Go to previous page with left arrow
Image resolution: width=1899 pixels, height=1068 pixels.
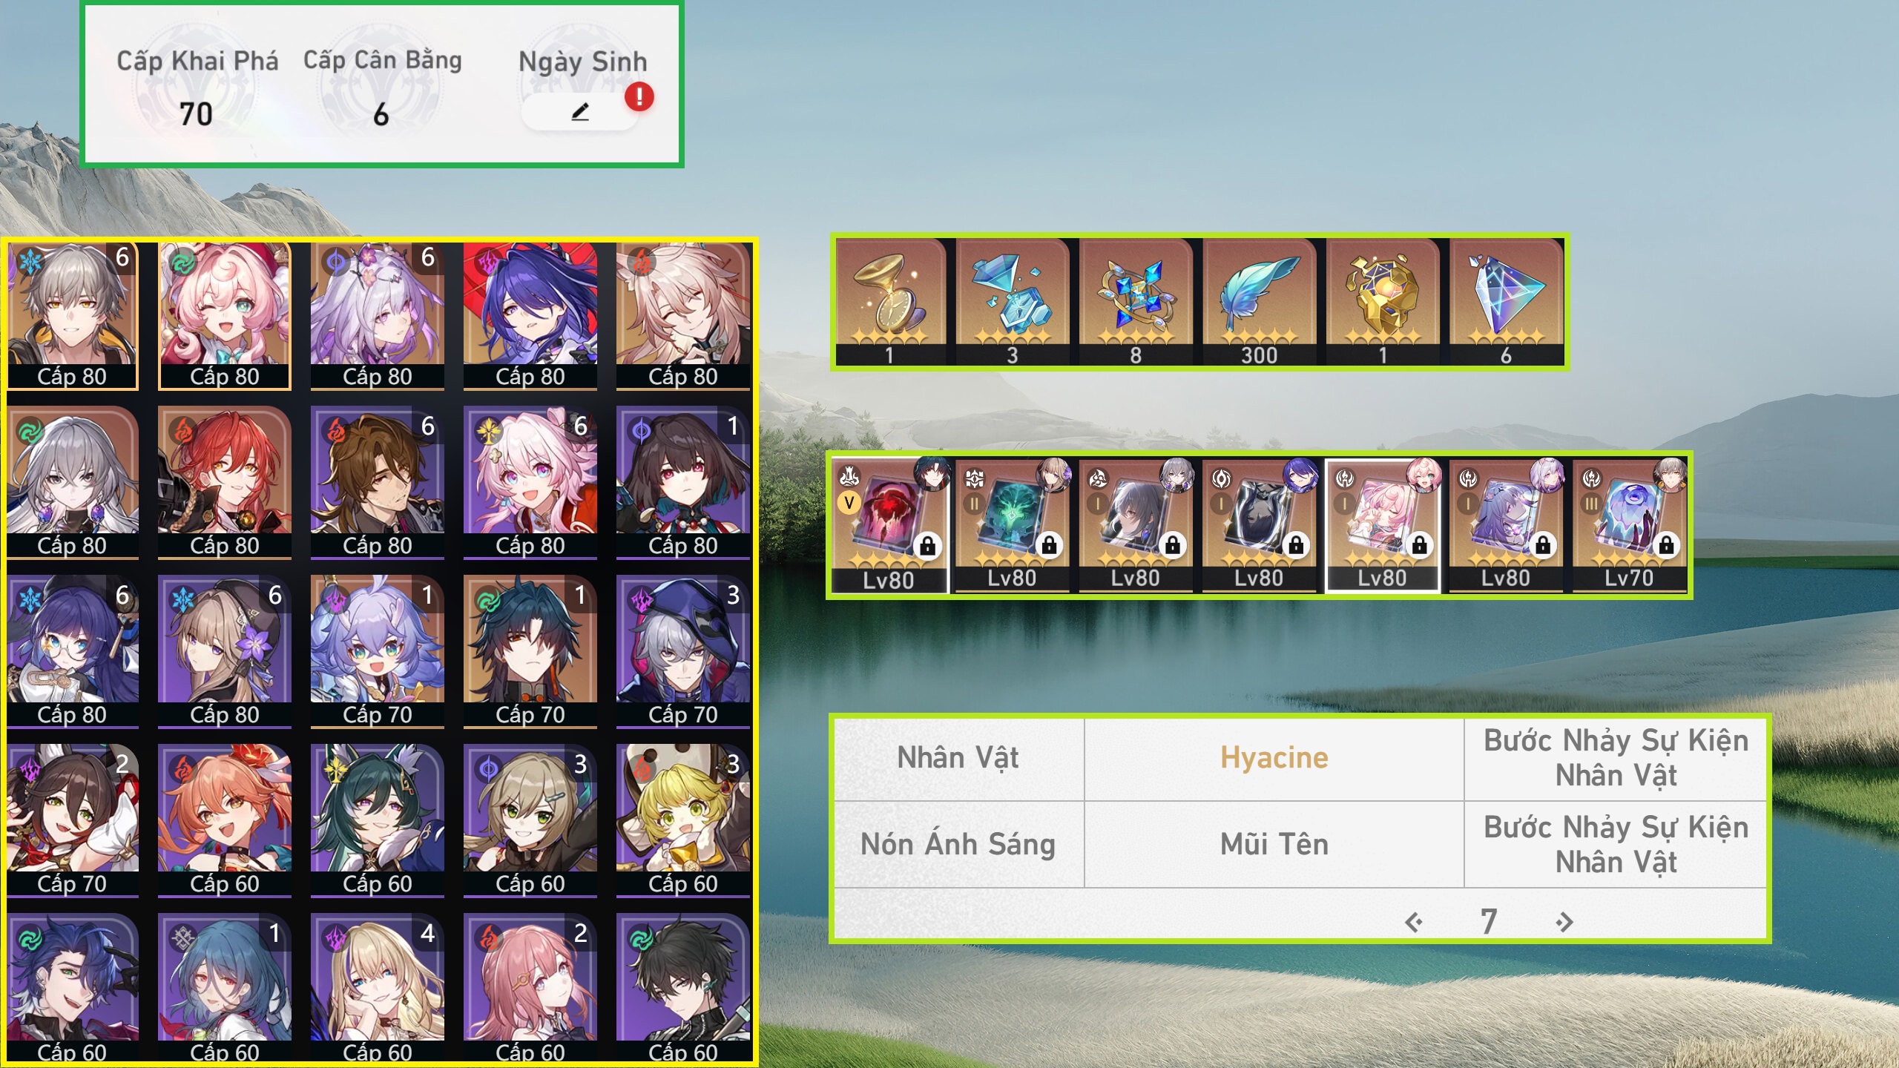coord(1414,922)
